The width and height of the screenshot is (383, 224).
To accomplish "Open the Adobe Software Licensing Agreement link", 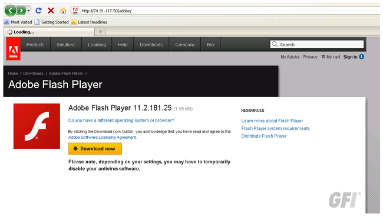I will [x=102, y=137].
